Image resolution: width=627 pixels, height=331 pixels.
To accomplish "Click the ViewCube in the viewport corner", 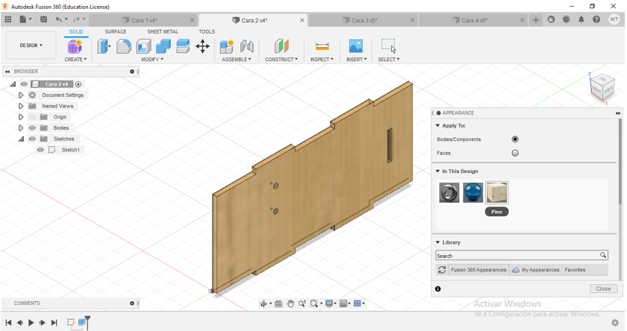I will pyautogui.click(x=602, y=87).
